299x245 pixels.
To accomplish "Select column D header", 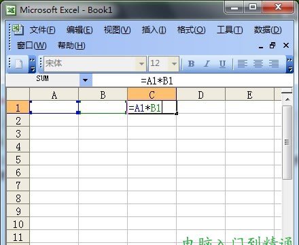I will 200,95.
